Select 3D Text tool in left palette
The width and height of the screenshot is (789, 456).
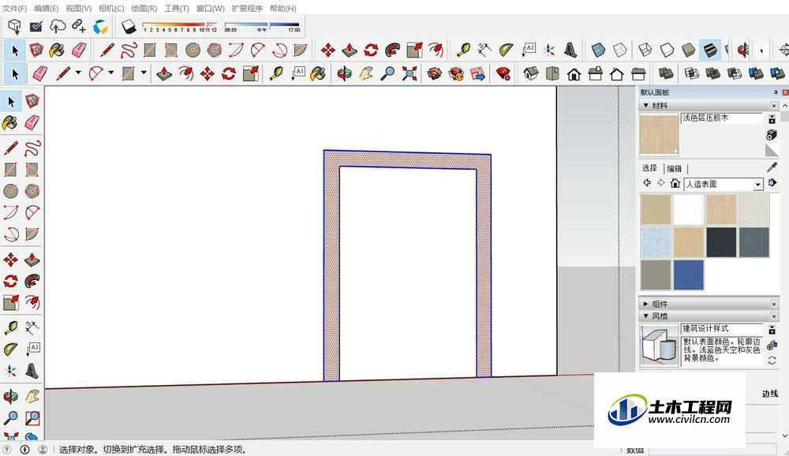(32, 371)
